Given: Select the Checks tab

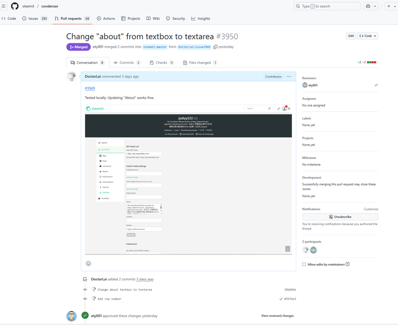Looking at the screenshot, I should [x=162, y=62].
